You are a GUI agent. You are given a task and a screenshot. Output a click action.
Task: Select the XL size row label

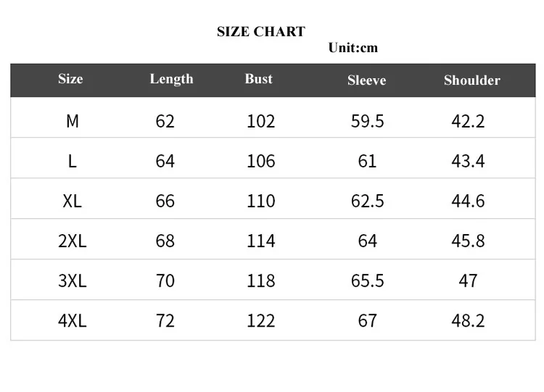pyautogui.click(x=72, y=201)
